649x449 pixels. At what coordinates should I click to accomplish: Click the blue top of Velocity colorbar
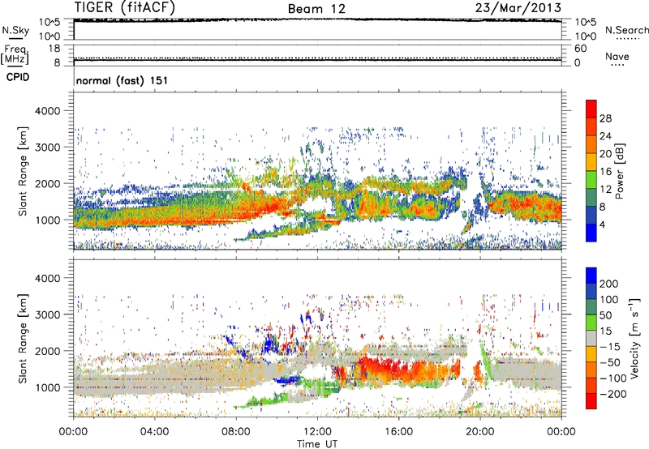(591, 276)
